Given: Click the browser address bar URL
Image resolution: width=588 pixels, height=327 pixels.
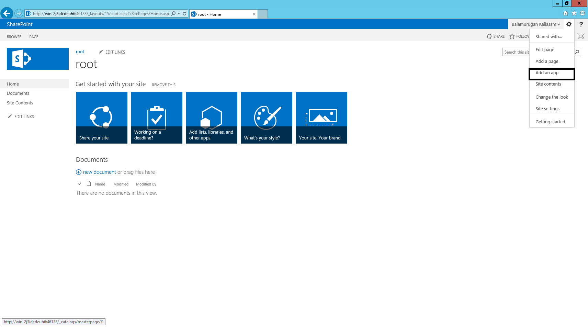Looking at the screenshot, I should pyautogui.click(x=101, y=14).
